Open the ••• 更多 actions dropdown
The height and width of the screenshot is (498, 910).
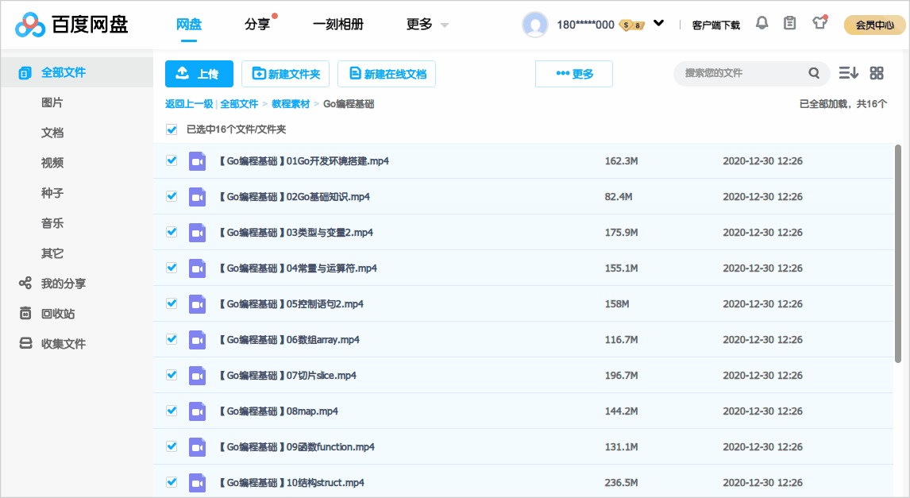(x=574, y=74)
